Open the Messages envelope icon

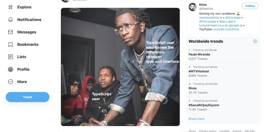11,32
